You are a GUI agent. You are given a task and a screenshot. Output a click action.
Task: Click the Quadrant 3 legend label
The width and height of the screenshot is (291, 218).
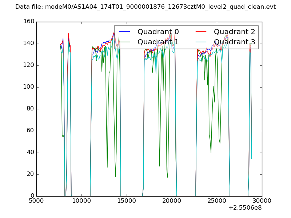pyautogui.click(x=234, y=42)
